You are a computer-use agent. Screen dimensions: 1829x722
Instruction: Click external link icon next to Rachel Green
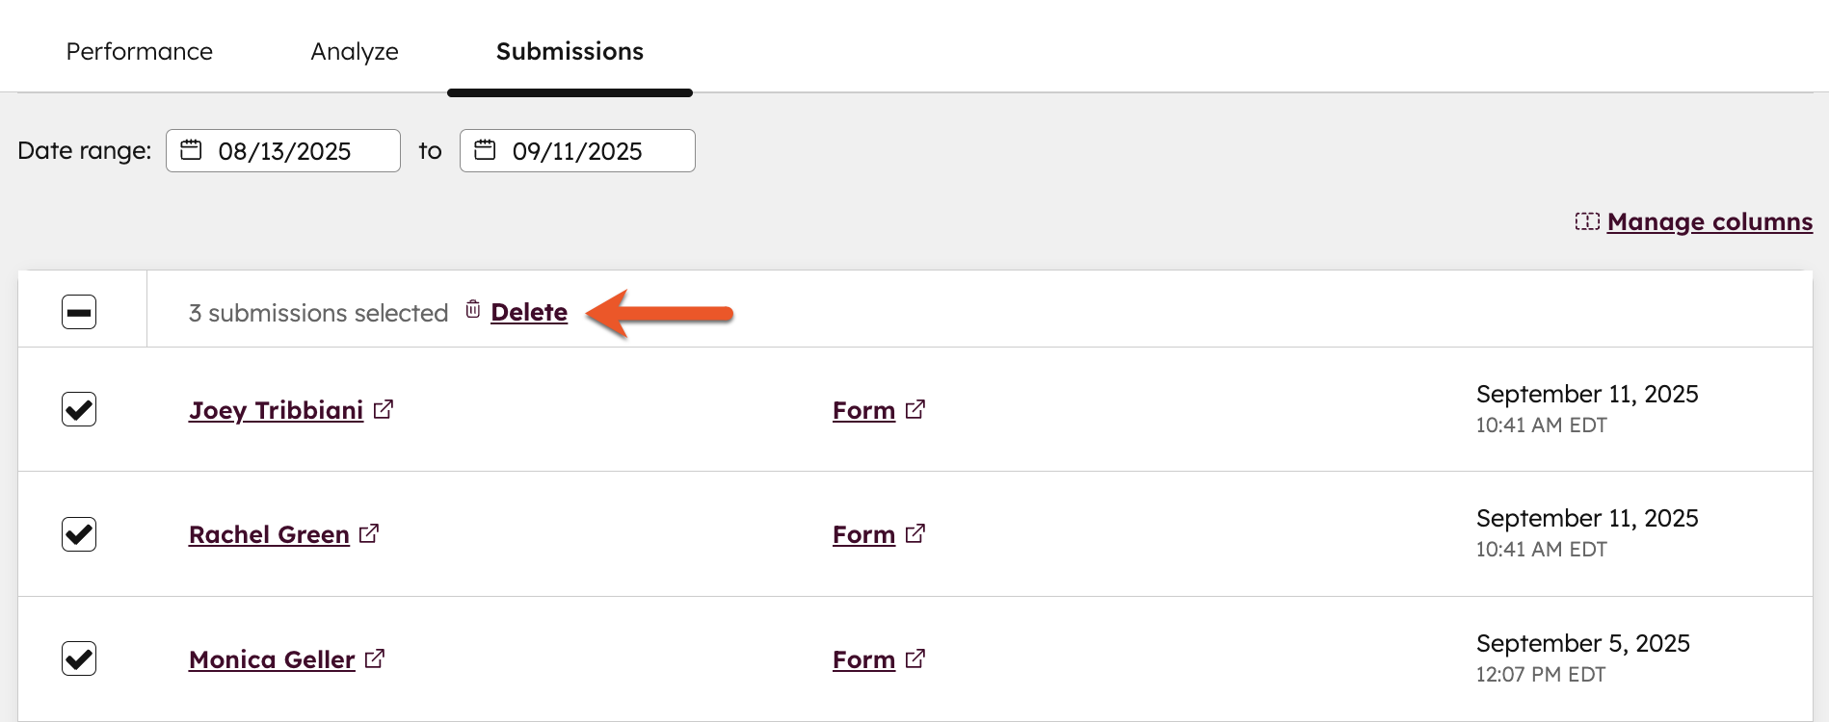(x=369, y=533)
